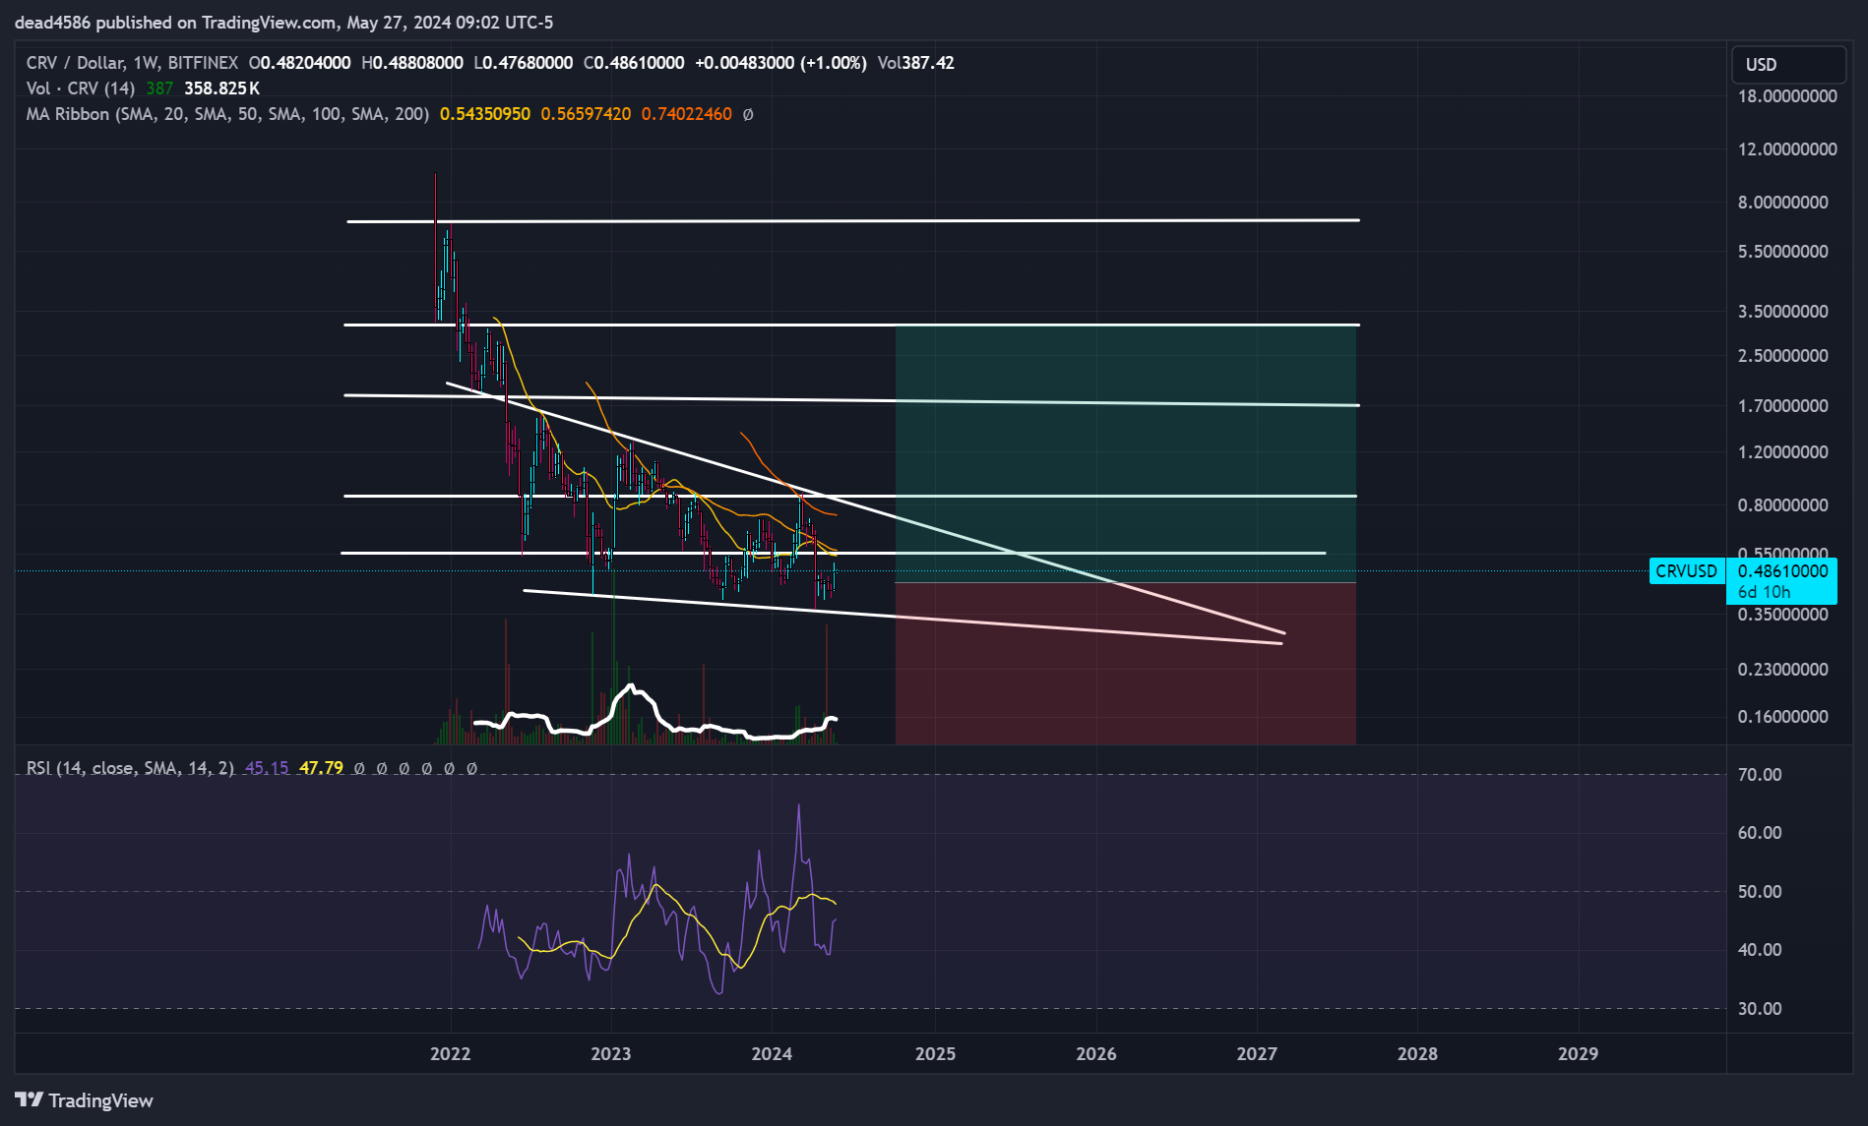Click the 2022 label on time axis

(451, 1054)
